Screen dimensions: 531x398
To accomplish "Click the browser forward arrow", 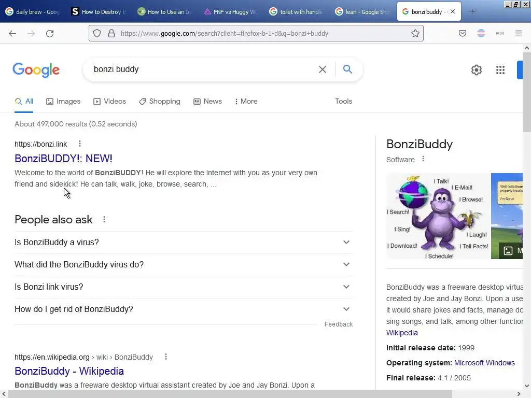I will (x=31, y=33).
